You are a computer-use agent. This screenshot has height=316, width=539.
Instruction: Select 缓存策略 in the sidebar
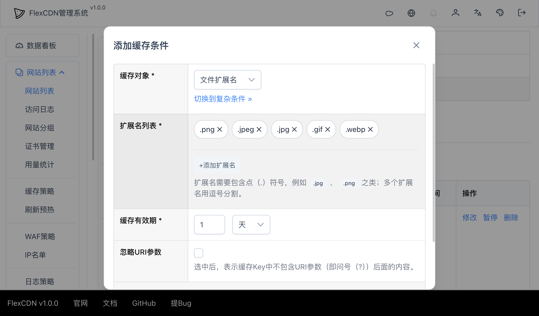[x=39, y=191]
